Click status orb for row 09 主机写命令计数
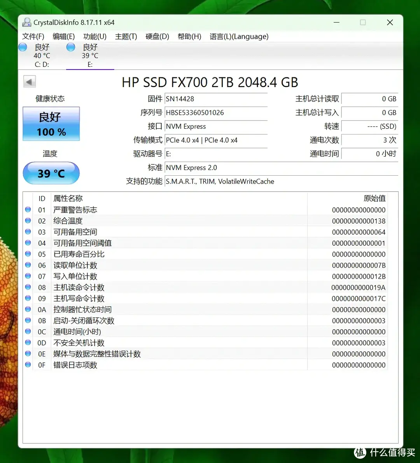The image size is (420, 463). tap(28, 298)
